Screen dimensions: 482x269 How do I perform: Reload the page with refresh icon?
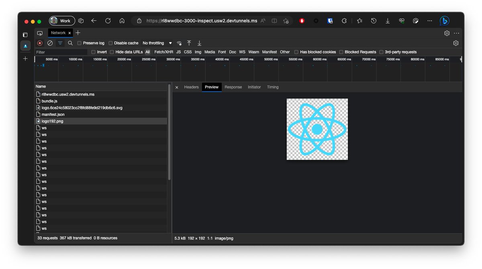(x=108, y=21)
